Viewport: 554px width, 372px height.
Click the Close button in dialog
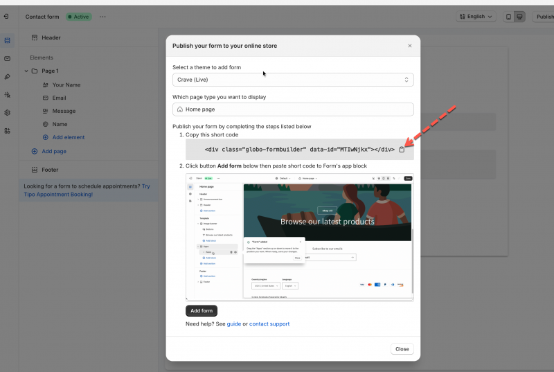402,348
